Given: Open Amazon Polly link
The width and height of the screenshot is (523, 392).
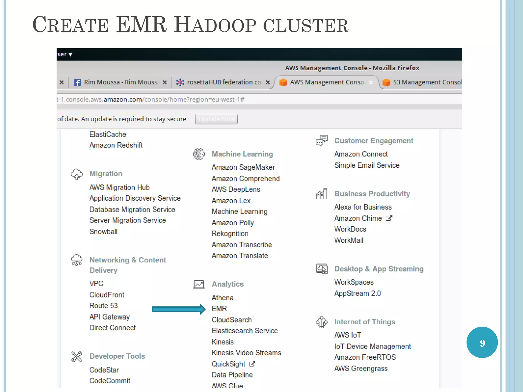Looking at the screenshot, I should 233,223.
